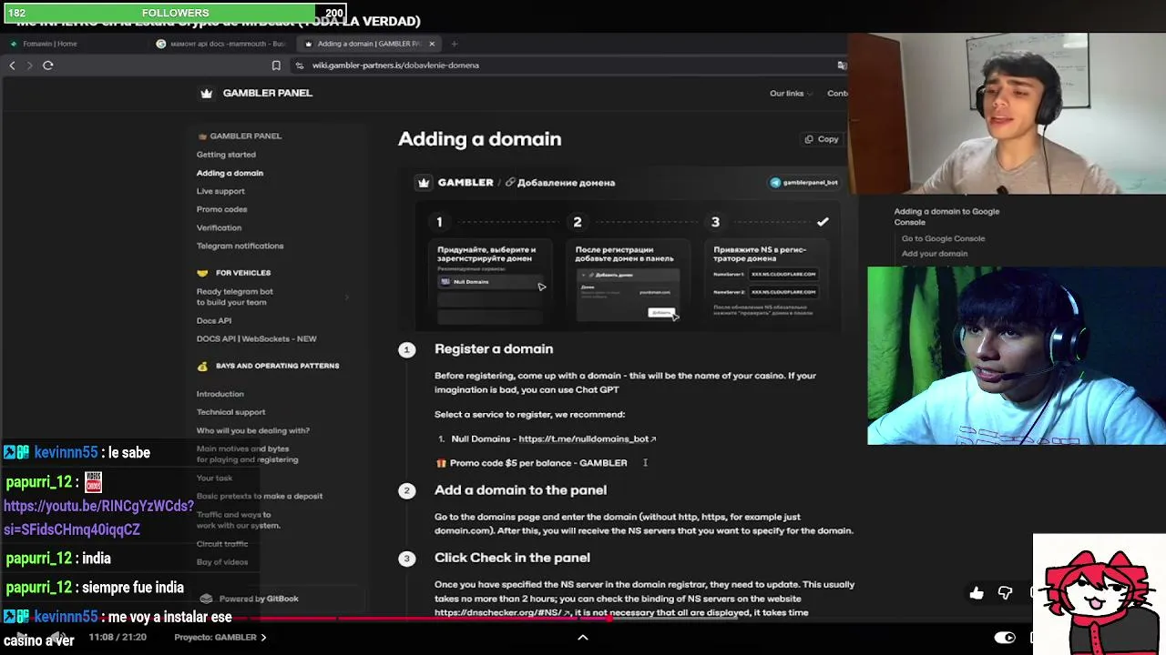Open the up-chevron in the player bar
This screenshot has width=1166, height=655.
pos(583,638)
